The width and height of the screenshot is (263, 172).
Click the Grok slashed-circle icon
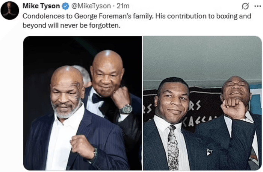tap(245, 6)
